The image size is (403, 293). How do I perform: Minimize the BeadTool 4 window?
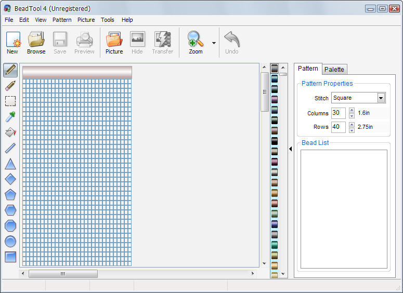pos(371,8)
